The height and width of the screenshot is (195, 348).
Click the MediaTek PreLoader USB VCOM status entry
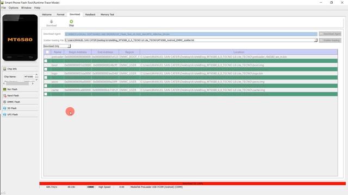click(x=157, y=187)
